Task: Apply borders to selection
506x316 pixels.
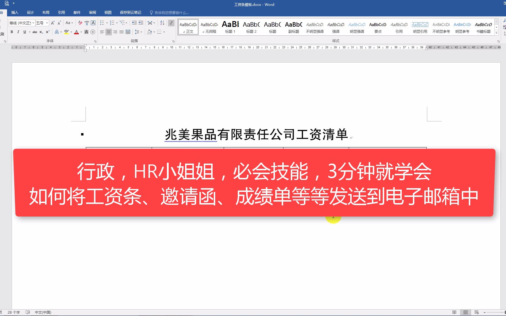Action: tap(159, 32)
